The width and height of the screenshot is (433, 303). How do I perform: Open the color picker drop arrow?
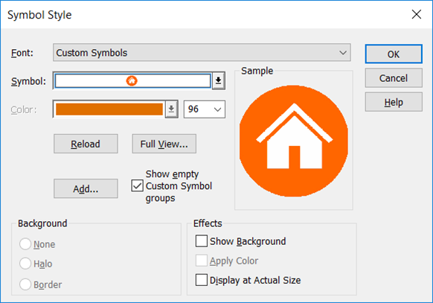[171, 109]
